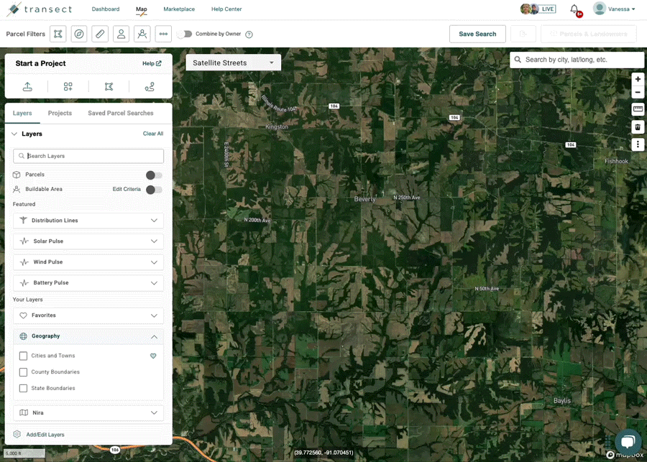The width and height of the screenshot is (647, 462).
Task: Click the Save Search button
Action: (477, 34)
